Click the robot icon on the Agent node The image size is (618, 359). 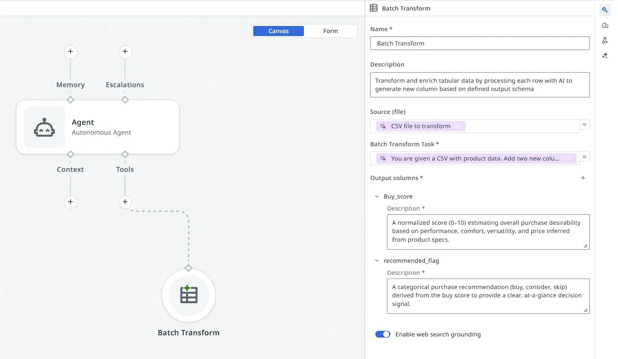44,127
